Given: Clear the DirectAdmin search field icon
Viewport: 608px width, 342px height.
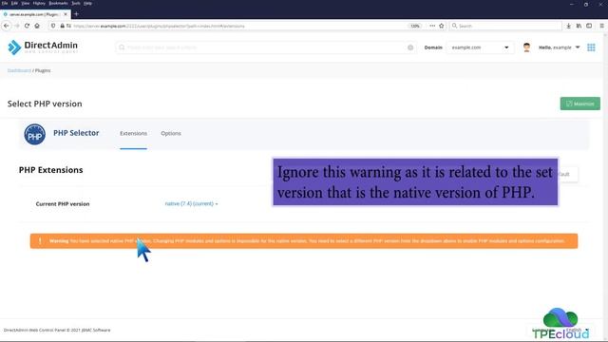Looking at the screenshot, I should (x=410, y=47).
